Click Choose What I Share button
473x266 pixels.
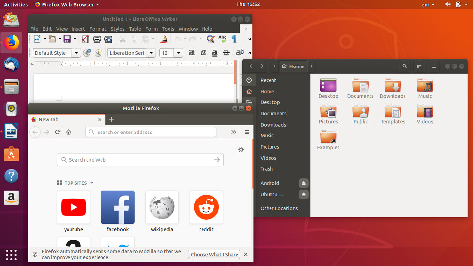point(214,254)
